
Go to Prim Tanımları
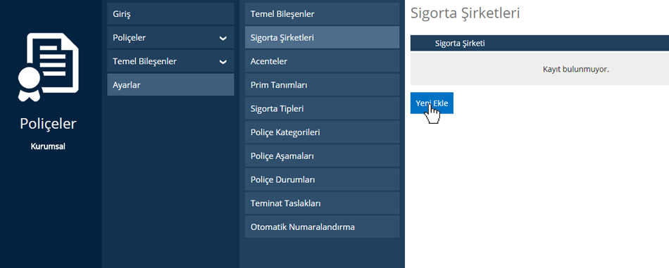click(x=322, y=85)
